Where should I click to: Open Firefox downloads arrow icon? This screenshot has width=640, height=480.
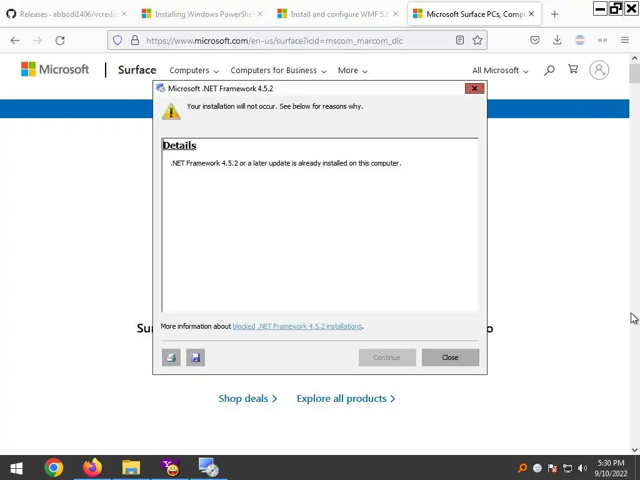557,40
